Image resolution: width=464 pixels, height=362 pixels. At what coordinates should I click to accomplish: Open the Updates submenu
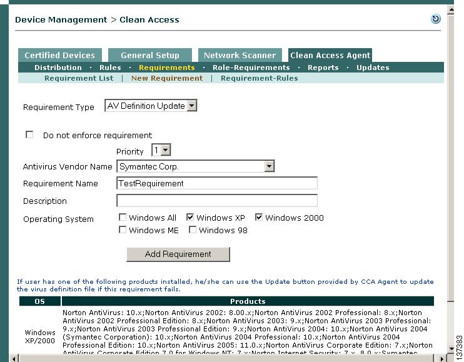click(373, 68)
